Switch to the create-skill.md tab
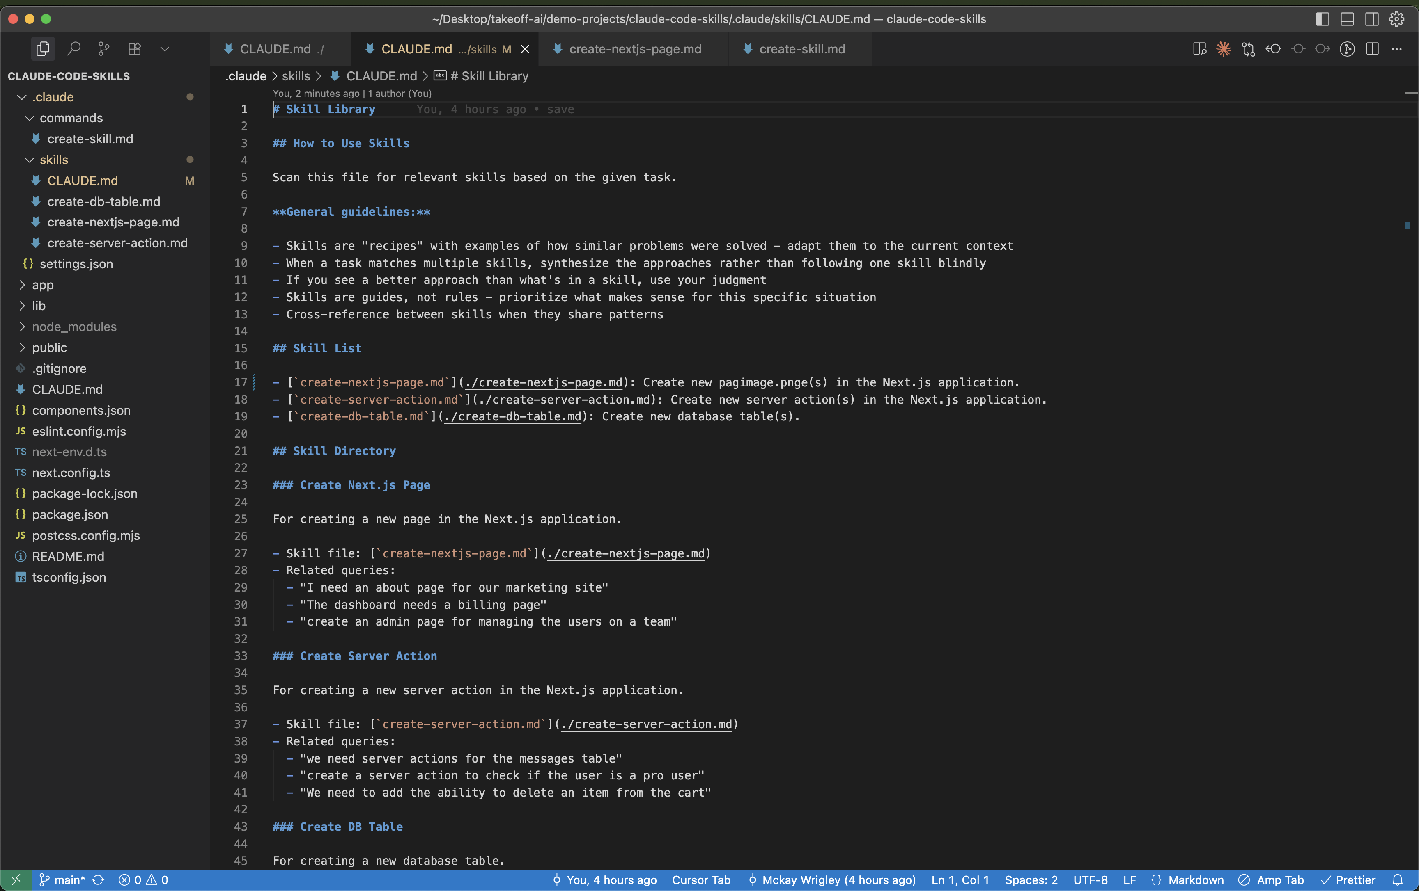 tap(801, 49)
